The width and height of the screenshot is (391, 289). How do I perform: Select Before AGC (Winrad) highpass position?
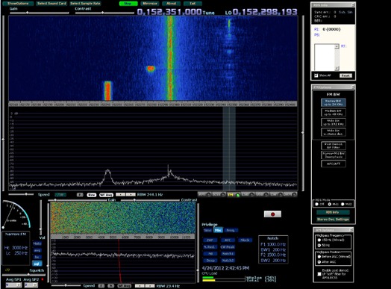[319, 257]
